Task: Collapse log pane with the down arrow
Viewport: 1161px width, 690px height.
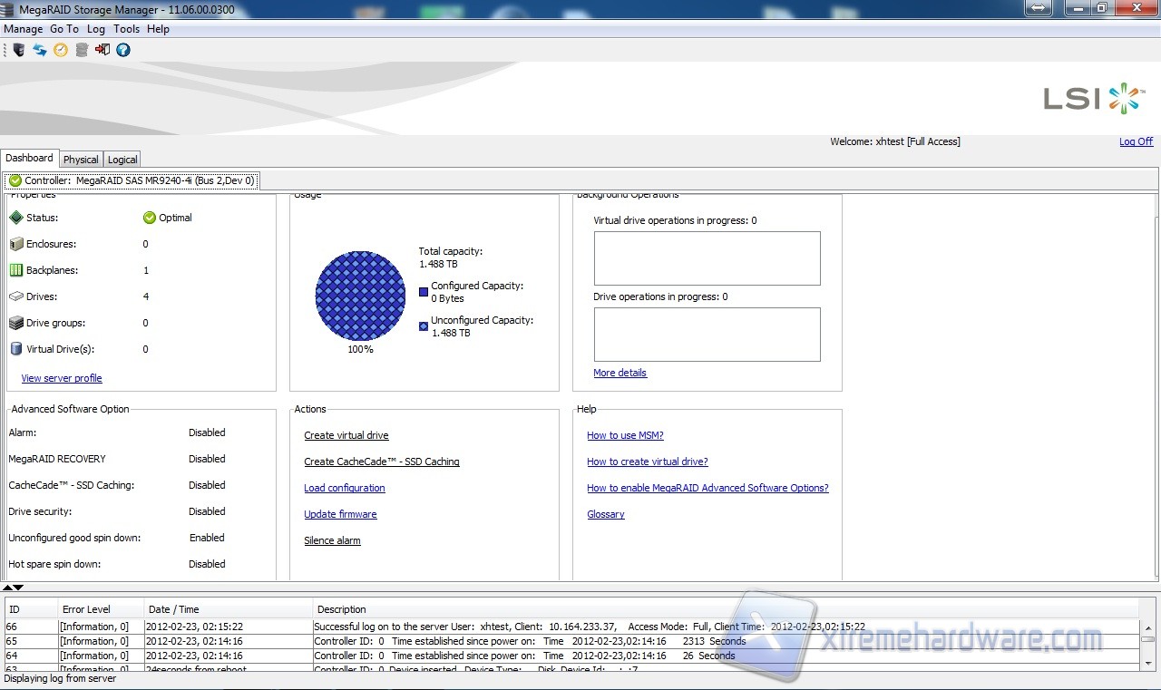Action: (x=18, y=588)
